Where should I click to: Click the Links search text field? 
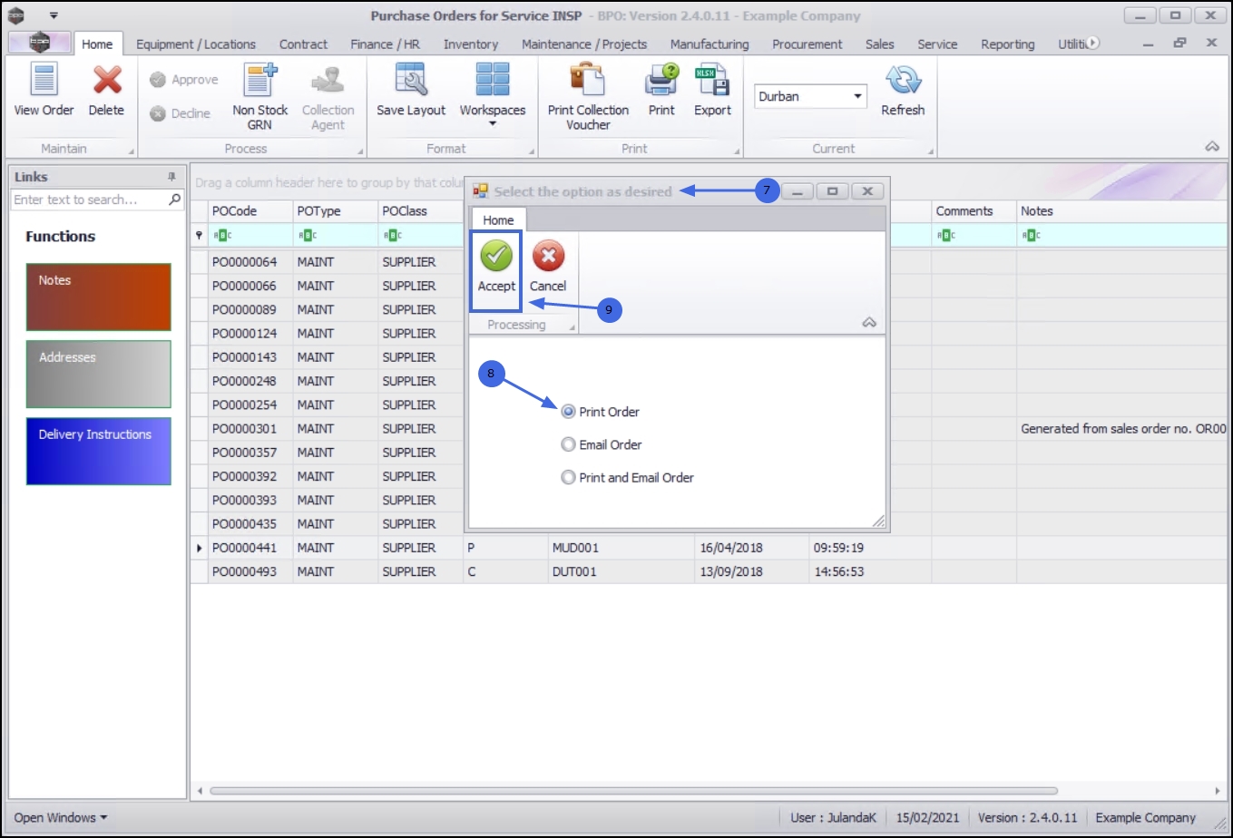click(x=89, y=200)
